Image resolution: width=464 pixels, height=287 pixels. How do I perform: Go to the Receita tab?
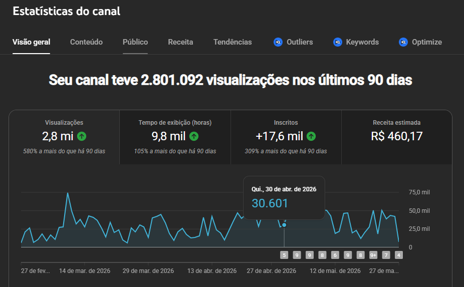click(180, 42)
